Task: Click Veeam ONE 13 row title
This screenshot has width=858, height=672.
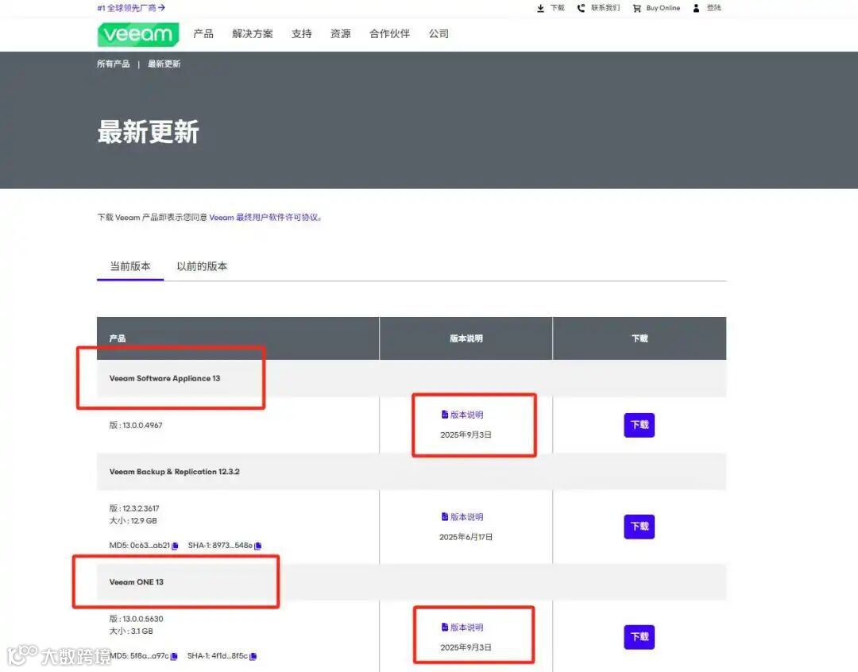Action: (137, 582)
